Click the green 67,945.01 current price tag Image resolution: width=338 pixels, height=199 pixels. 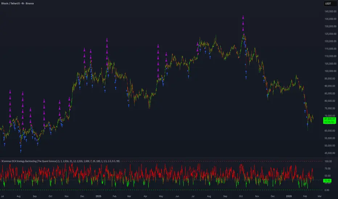(x=329, y=118)
